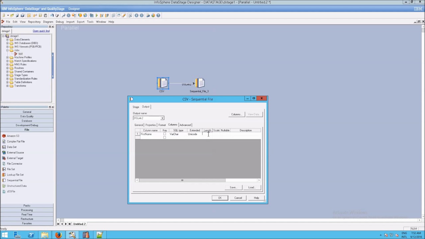The height and width of the screenshot is (239, 425).
Task: Click the Zoom Out toolbar icon
Action: point(142,15)
